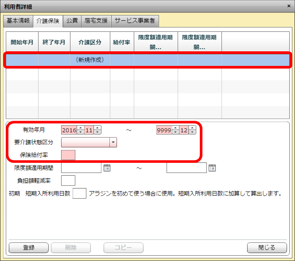Decrease the start month 11 spinner
Viewport: 295px width, 261px height.
point(97,132)
